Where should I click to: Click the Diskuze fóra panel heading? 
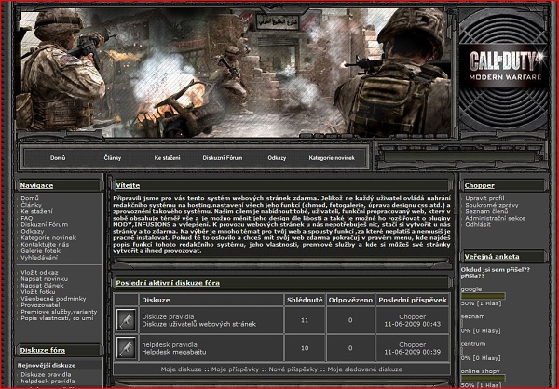[x=43, y=350]
